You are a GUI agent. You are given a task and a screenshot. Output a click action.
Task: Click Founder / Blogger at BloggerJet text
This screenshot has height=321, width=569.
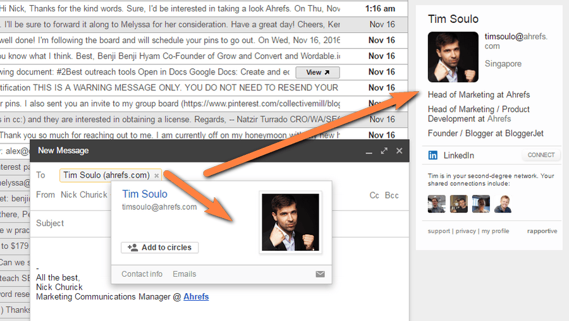486,133
